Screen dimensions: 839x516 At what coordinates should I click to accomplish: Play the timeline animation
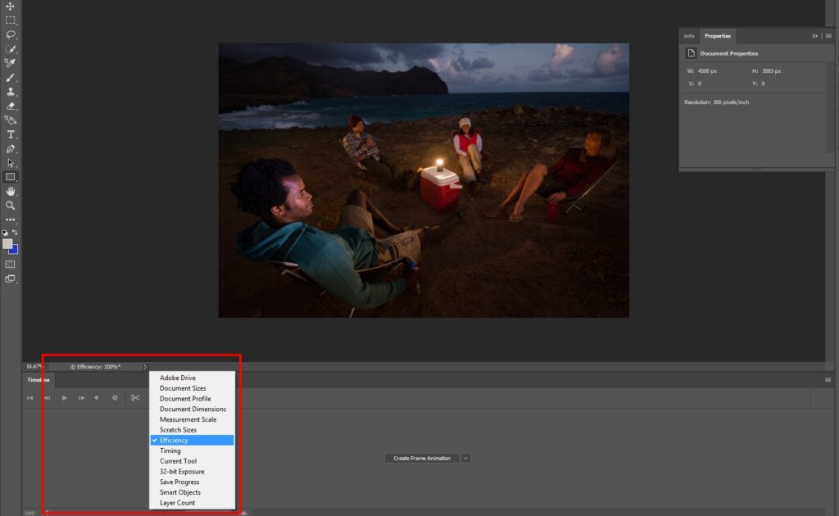64,398
